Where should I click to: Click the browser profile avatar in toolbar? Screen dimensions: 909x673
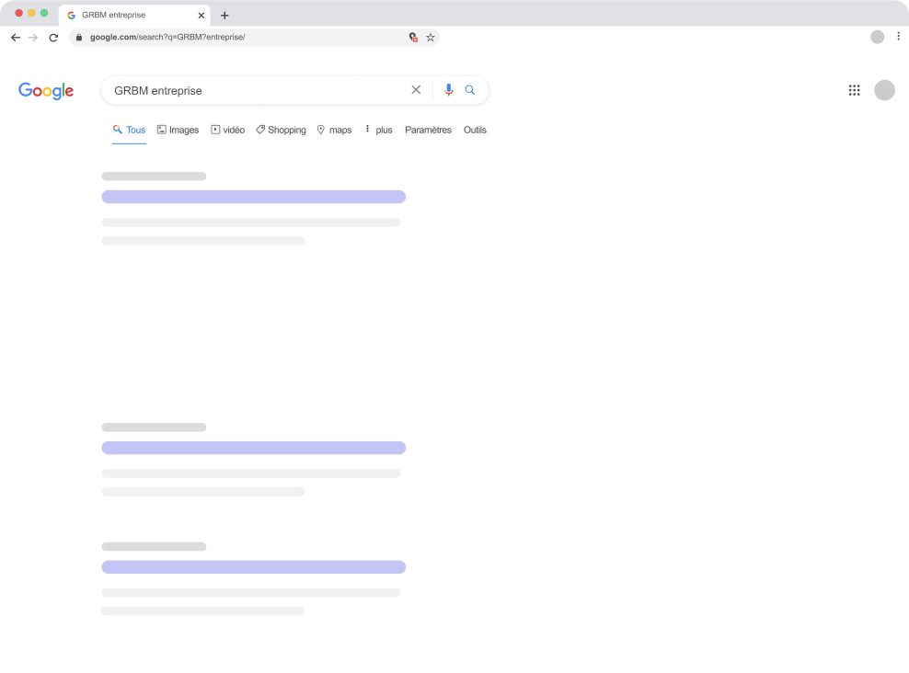(877, 37)
